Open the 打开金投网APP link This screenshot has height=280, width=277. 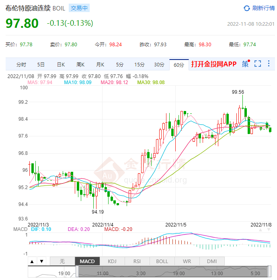214,64
